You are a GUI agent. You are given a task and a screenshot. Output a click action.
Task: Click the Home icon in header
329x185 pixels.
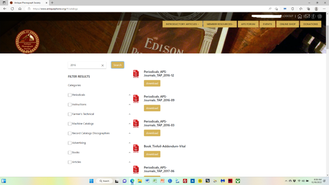pos(300,16)
